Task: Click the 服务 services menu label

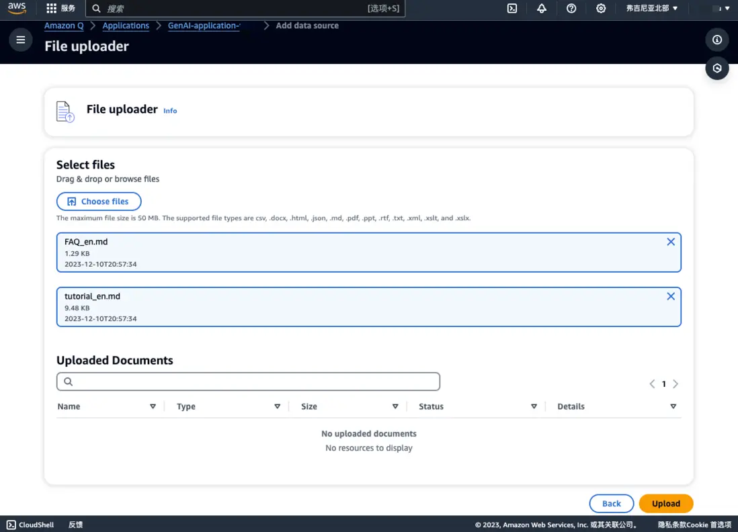Action: (69, 9)
